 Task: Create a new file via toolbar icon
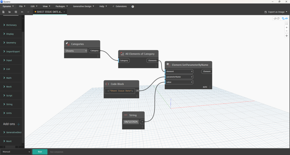(3, 12)
